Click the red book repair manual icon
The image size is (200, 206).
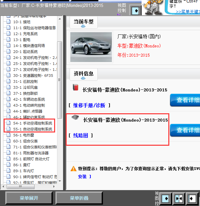[76, 87]
